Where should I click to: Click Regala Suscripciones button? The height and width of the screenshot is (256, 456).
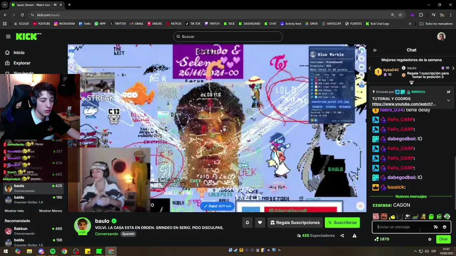[295, 223]
